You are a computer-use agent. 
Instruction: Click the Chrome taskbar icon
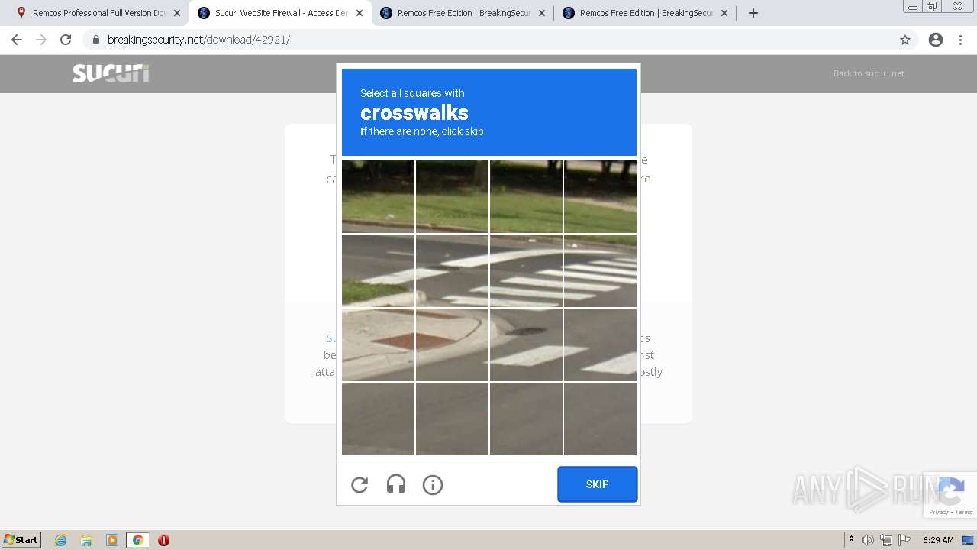[138, 540]
